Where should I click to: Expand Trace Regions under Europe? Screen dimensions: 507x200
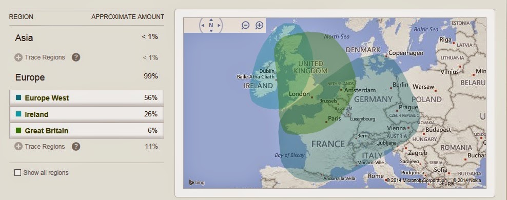(18, 146)
